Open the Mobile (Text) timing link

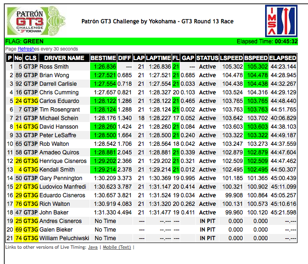(116, 247)
